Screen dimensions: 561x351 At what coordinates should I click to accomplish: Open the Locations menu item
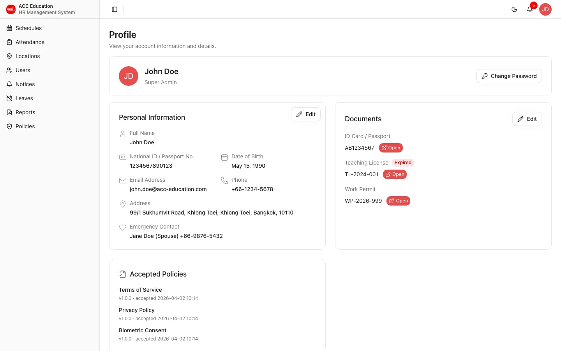click(49, 56)
